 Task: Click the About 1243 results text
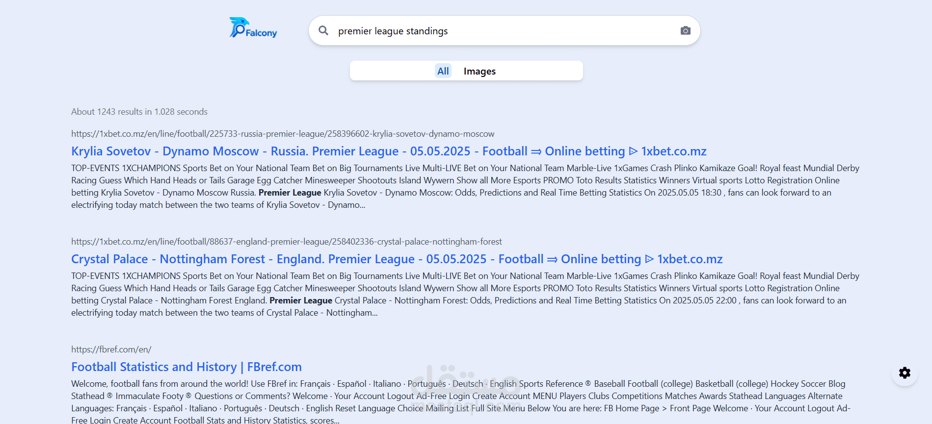tap(139, 112)
